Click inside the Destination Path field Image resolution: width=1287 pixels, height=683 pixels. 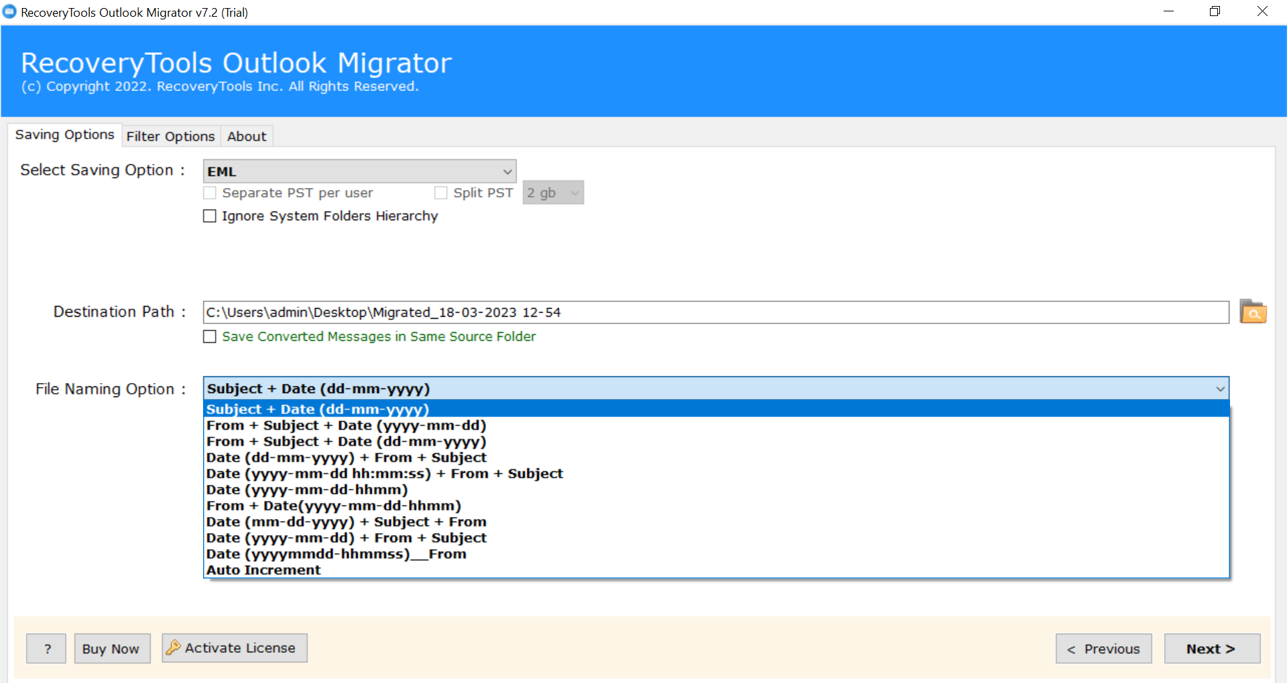tap(716, 312)
